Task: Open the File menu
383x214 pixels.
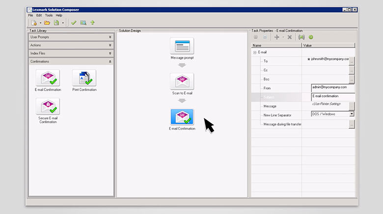Action: tap(30, 15)
